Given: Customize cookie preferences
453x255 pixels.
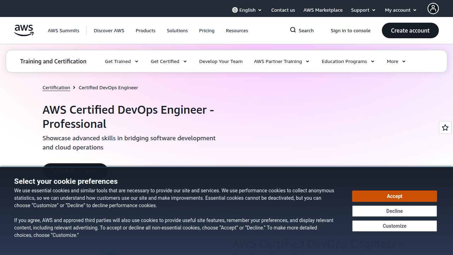Looking at the screenshot, I should click(395, 226).
